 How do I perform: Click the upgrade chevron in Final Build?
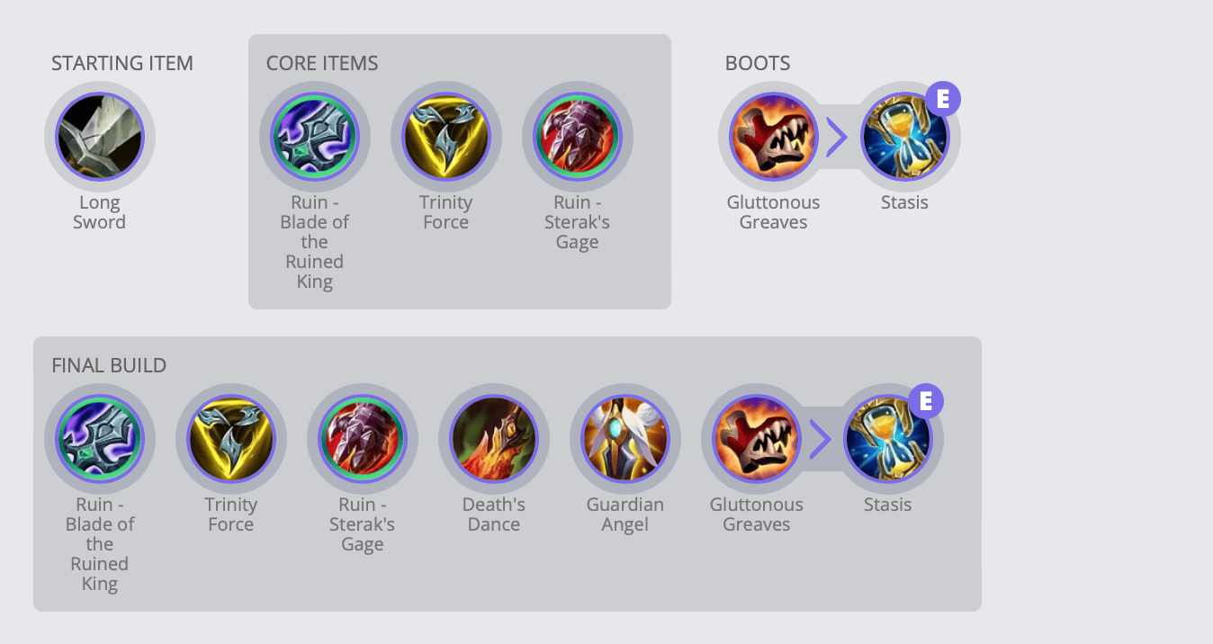pos(820,440)
